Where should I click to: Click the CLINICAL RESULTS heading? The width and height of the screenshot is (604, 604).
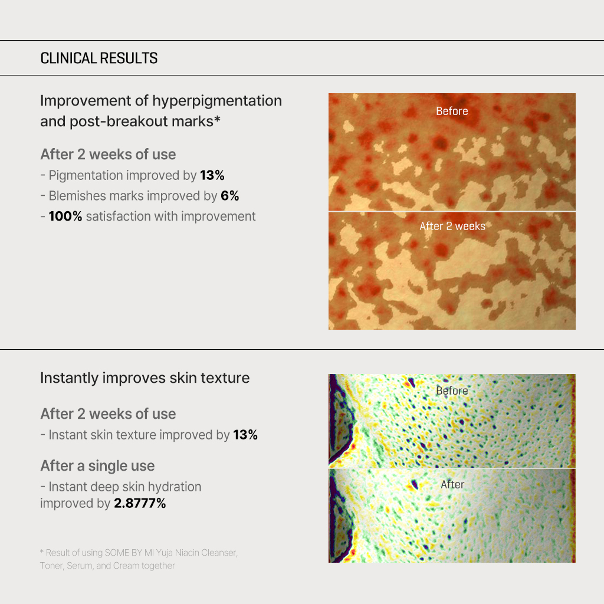point(99,58)
